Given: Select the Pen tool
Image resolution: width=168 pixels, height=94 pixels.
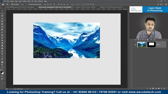Looking at the screenshot, I should click(2, 51).
